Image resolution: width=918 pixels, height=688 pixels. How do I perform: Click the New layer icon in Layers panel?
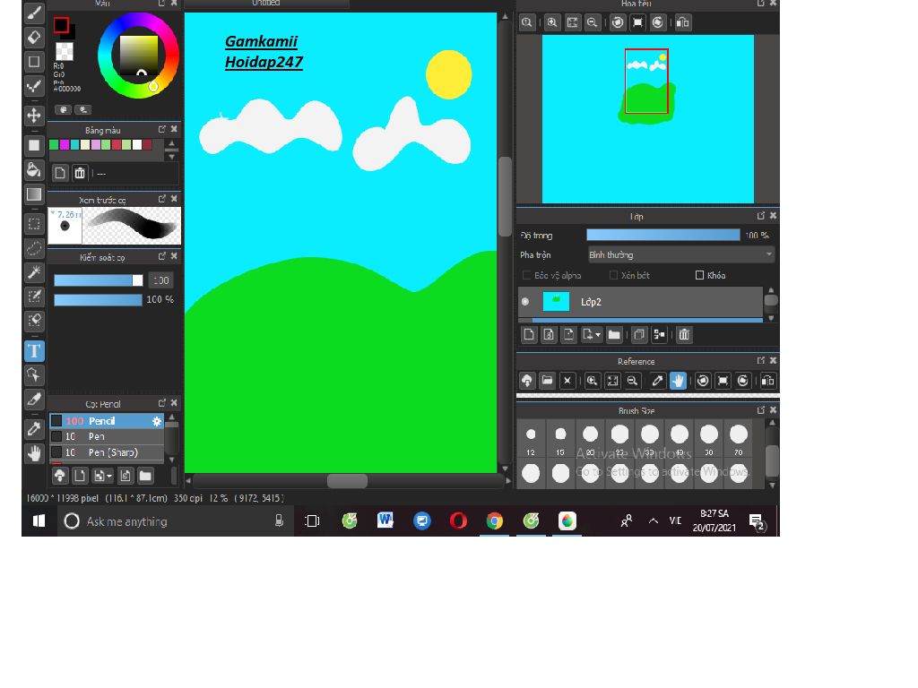point(529,335)
